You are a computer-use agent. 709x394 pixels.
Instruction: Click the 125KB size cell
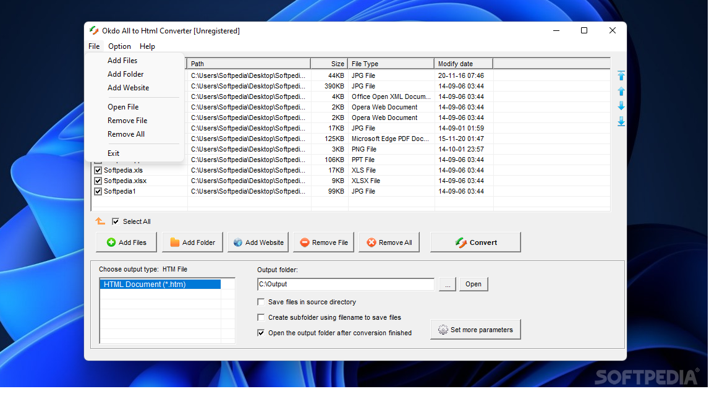pyautogui.click(x=334, y=139)
